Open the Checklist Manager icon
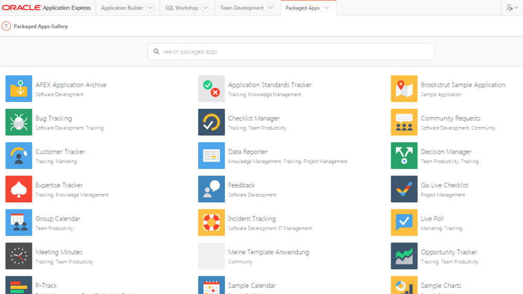 point(211,122)
